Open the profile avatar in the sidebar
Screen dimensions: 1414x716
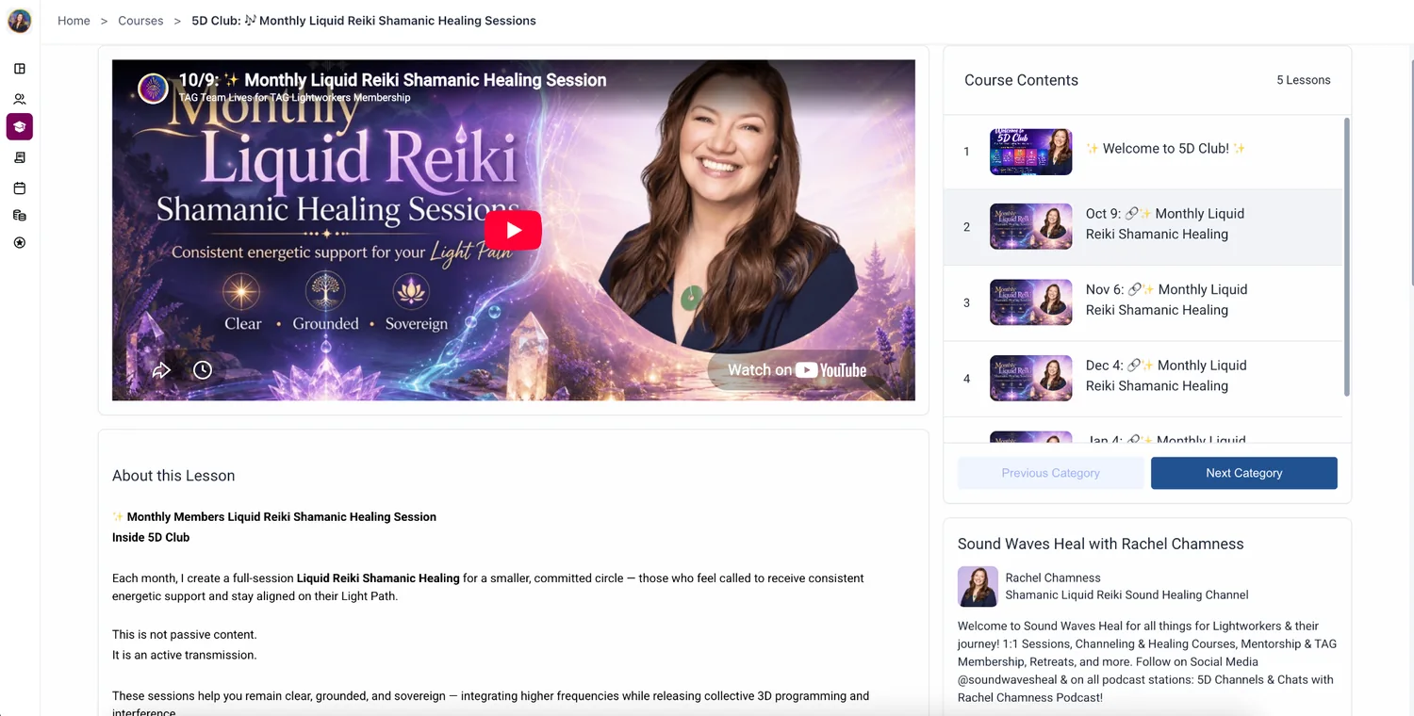click(x=20, y=21)
